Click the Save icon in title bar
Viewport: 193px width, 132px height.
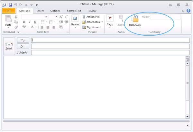[x=11, y=5]
